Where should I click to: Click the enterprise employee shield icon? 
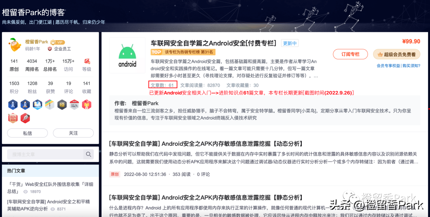coord(50,49)
